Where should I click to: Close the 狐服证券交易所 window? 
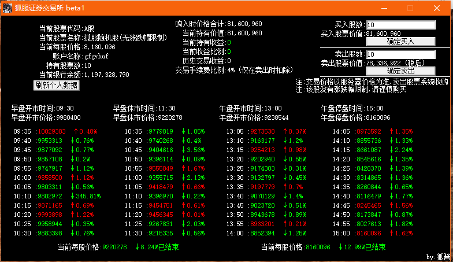click(x=437, y=8)
